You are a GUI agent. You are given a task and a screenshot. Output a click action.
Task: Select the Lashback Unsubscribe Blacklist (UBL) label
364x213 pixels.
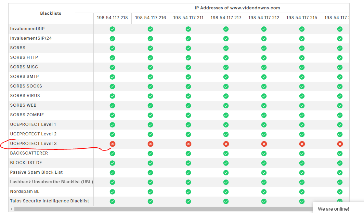[x=52, y=182]
